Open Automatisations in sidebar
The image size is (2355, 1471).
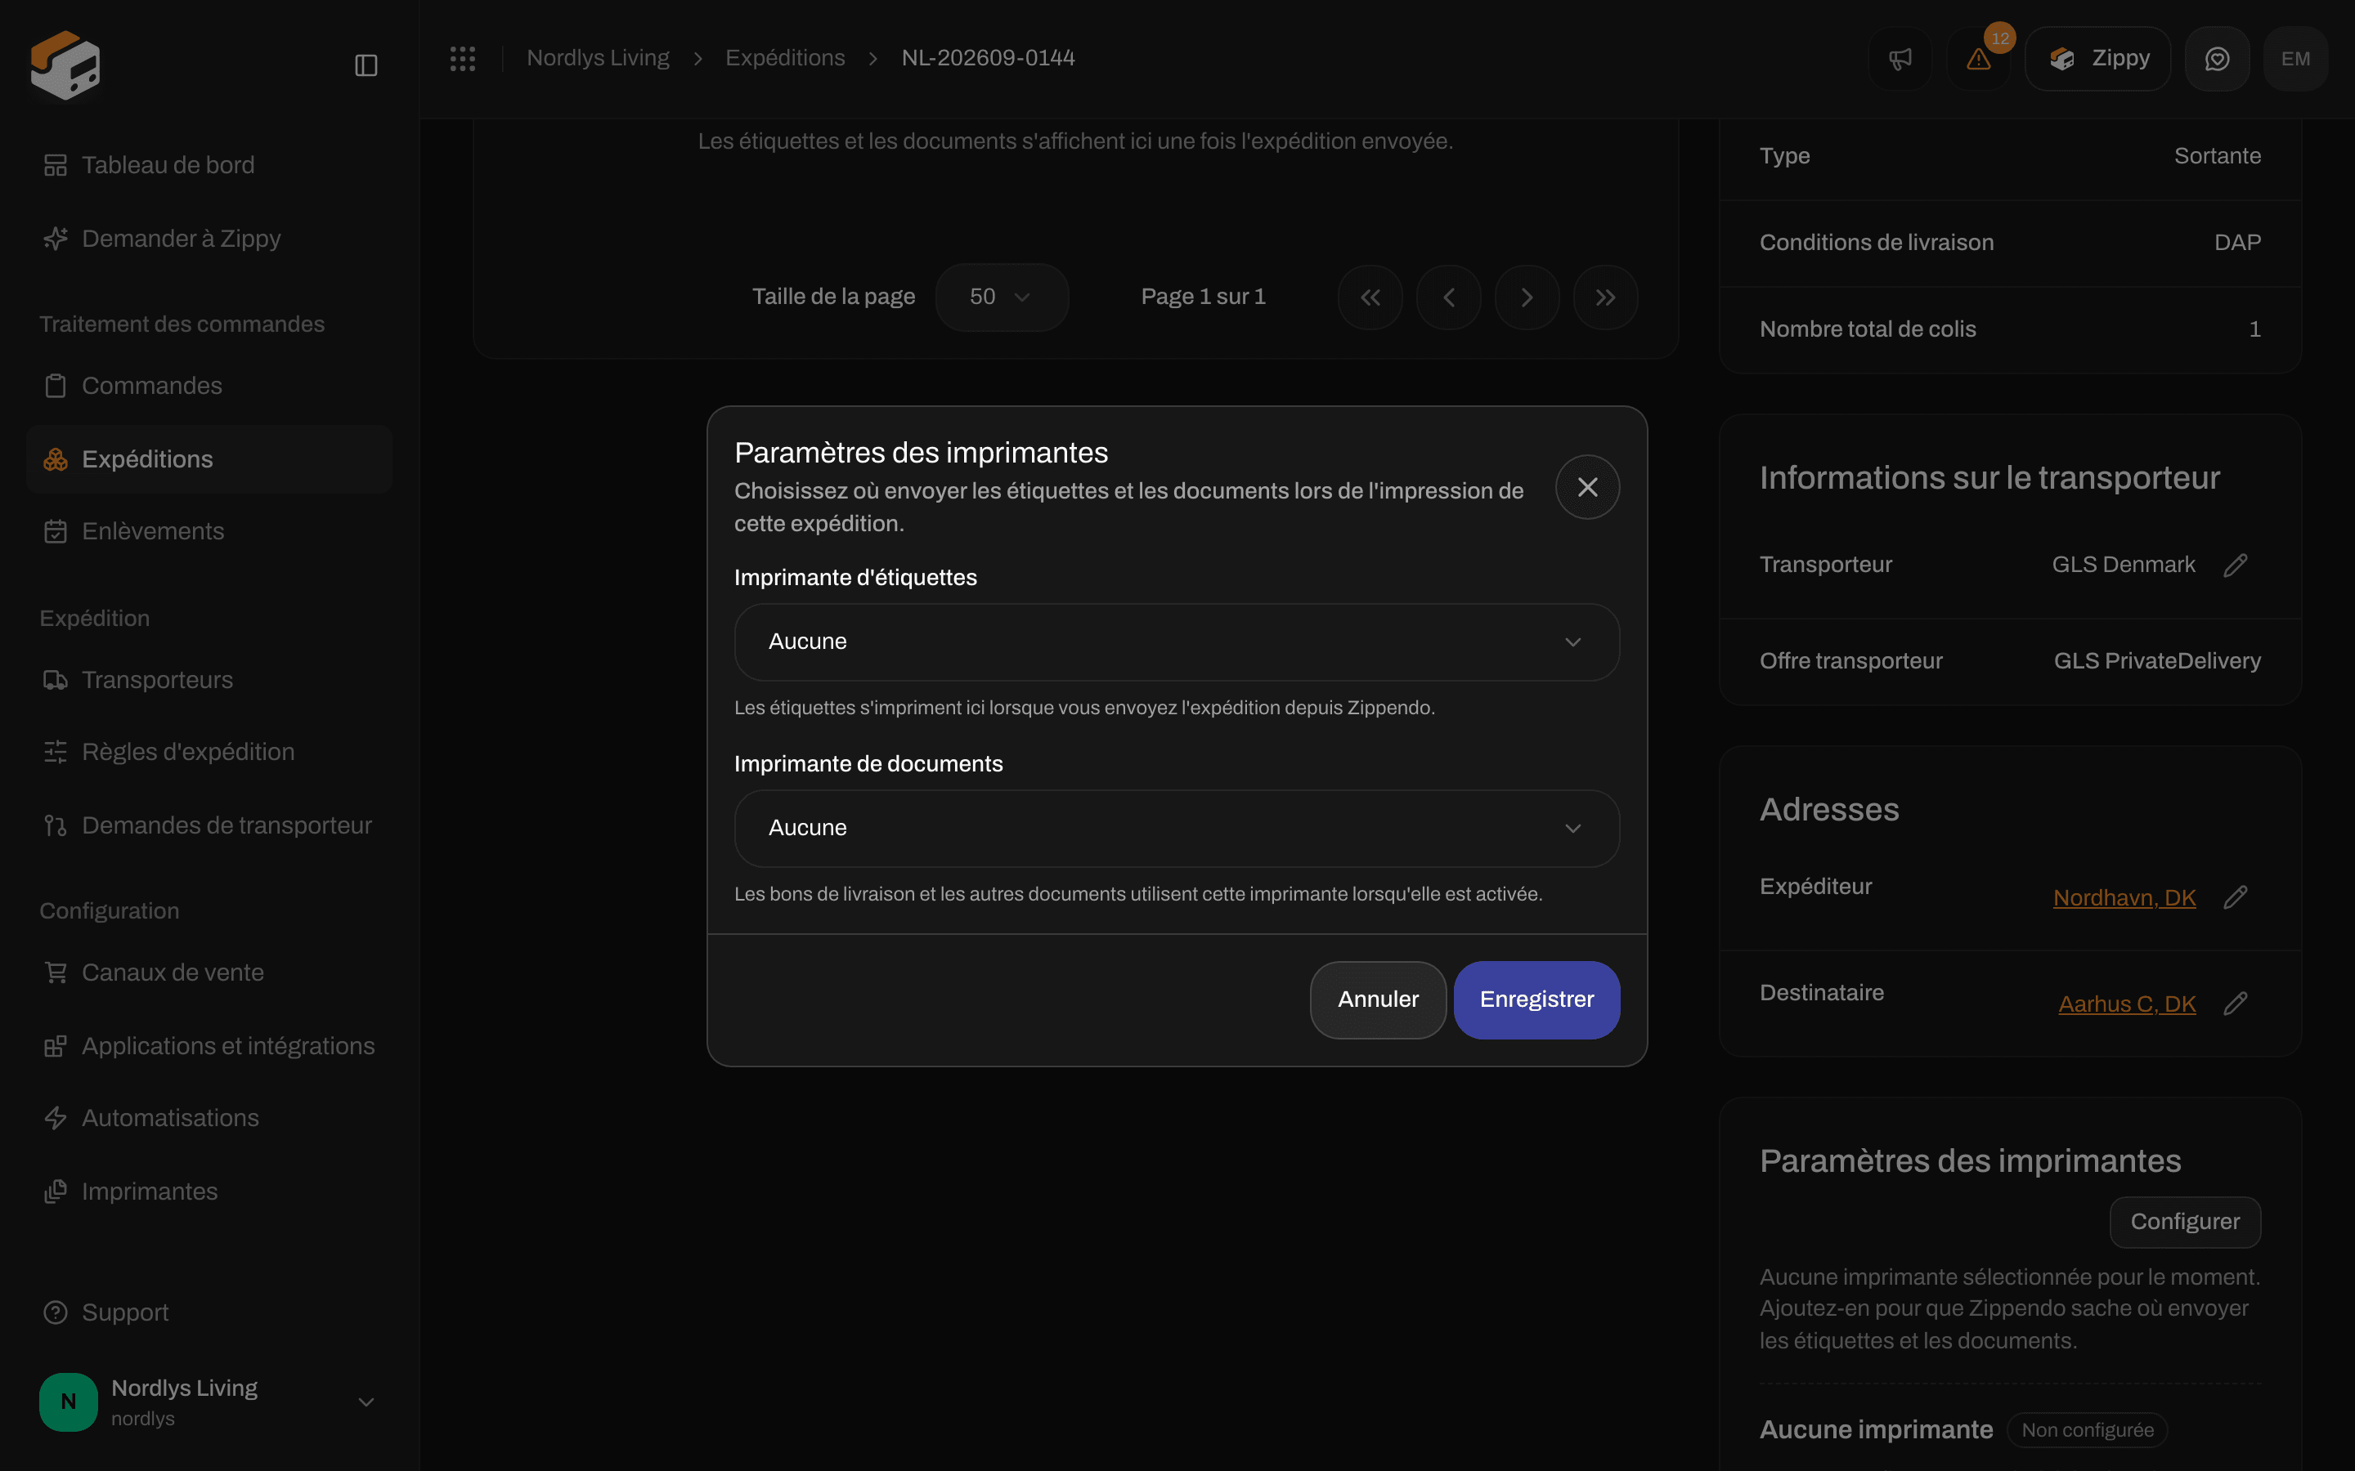click(209, 1118)
